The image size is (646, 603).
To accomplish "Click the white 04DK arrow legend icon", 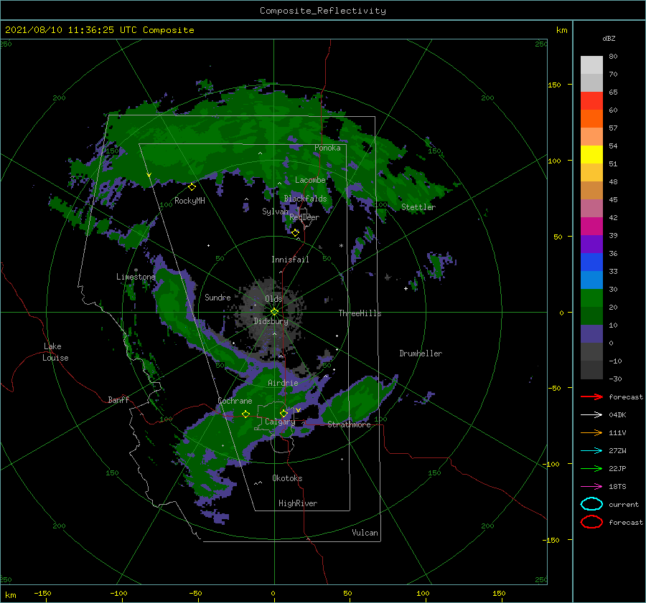I will (591, 415).
